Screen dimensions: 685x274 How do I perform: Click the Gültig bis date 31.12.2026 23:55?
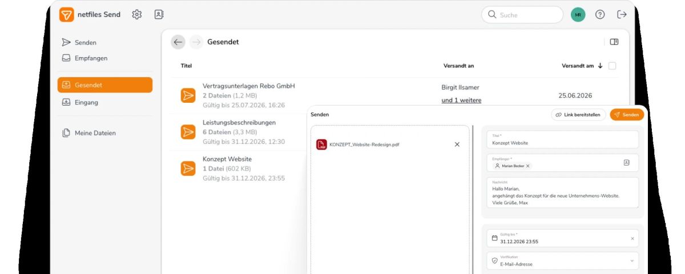click(519, 241)
